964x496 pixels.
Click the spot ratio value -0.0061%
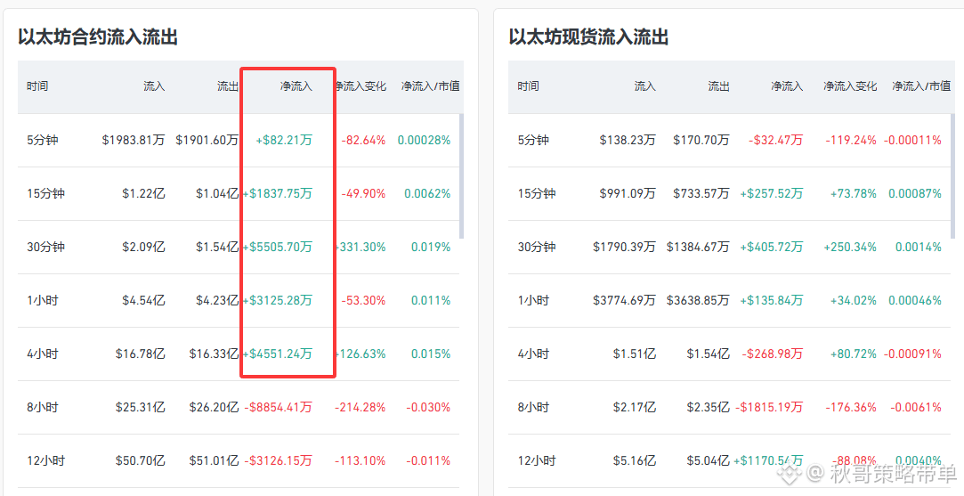pyautogui.click(x=916, y=407)
